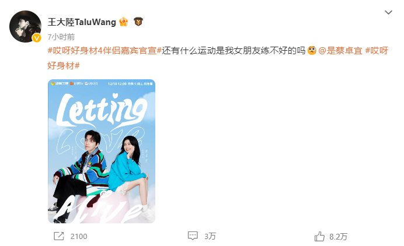
Task: Click the crown membership badge icon
Action: [124, 22]
